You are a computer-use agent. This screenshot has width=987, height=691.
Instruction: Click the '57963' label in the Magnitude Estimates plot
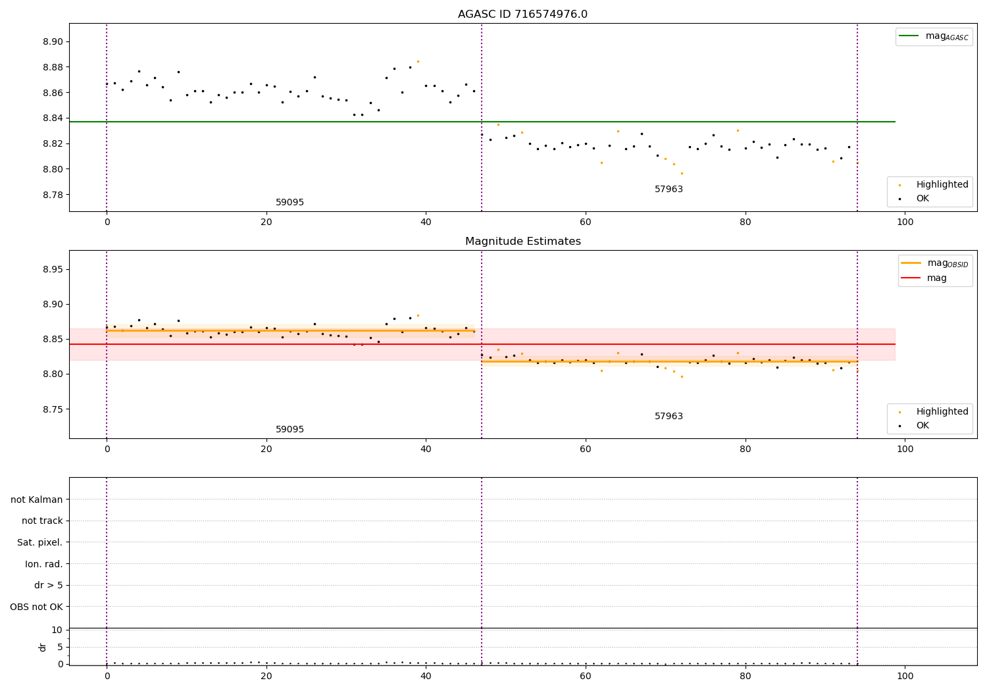point(669,417)
